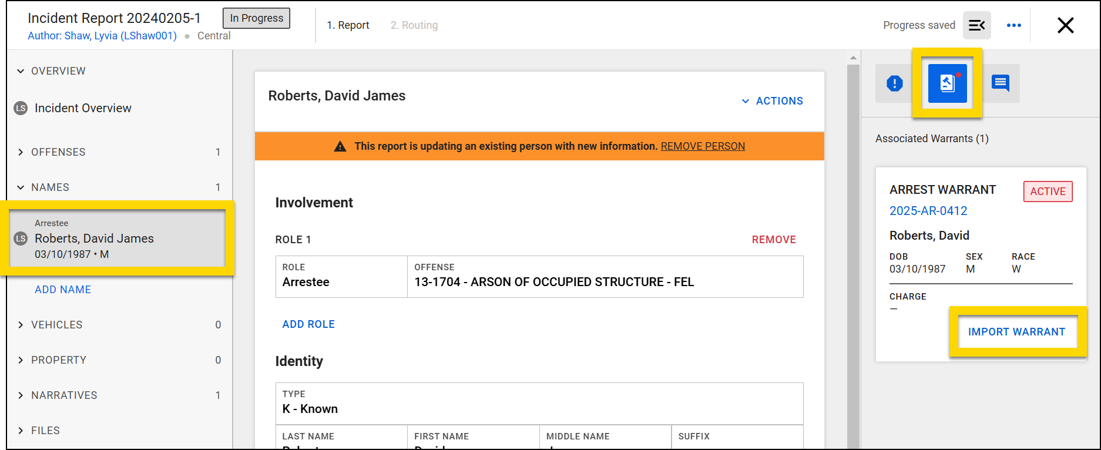Click ADD ROLE link
This screenshot has width=1101, height=450.
(308, 324)
